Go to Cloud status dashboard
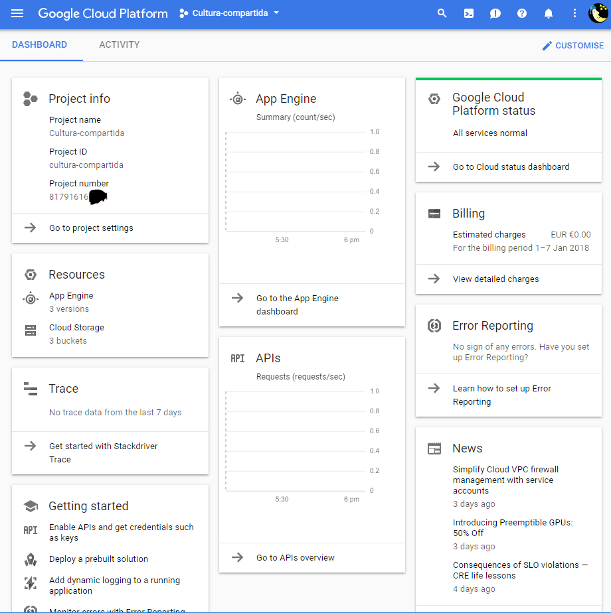611x613 pixels. [511, 167]
